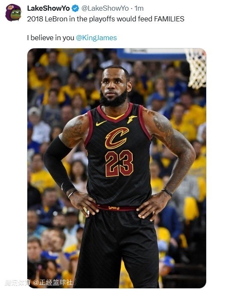The image size is (248, 290).
Task: Click the blue verified checkmark badge
Action: point(75,9)
